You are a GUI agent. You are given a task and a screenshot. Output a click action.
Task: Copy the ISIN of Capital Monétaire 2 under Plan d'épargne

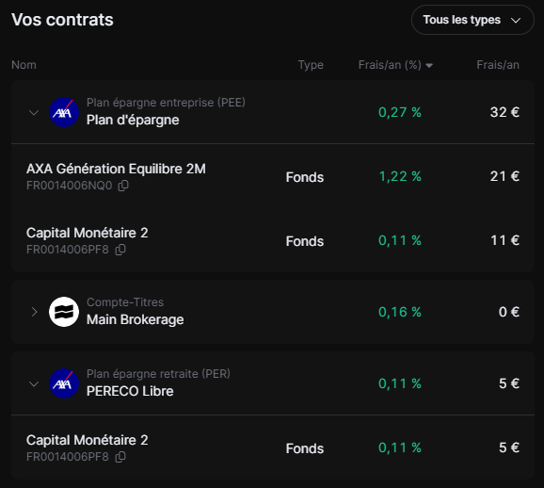[120, 250]
